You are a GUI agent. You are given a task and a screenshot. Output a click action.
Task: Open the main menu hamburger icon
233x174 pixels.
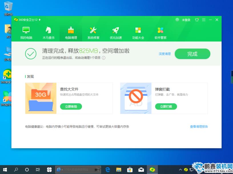(204, 20)
